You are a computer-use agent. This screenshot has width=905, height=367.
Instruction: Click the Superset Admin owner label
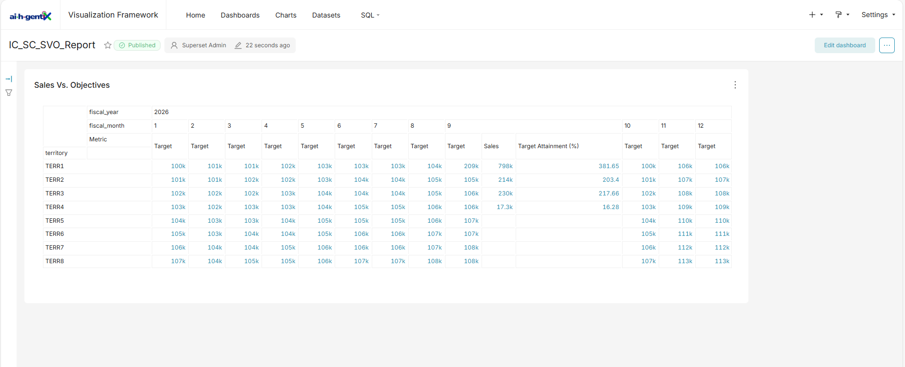point(199,45)
